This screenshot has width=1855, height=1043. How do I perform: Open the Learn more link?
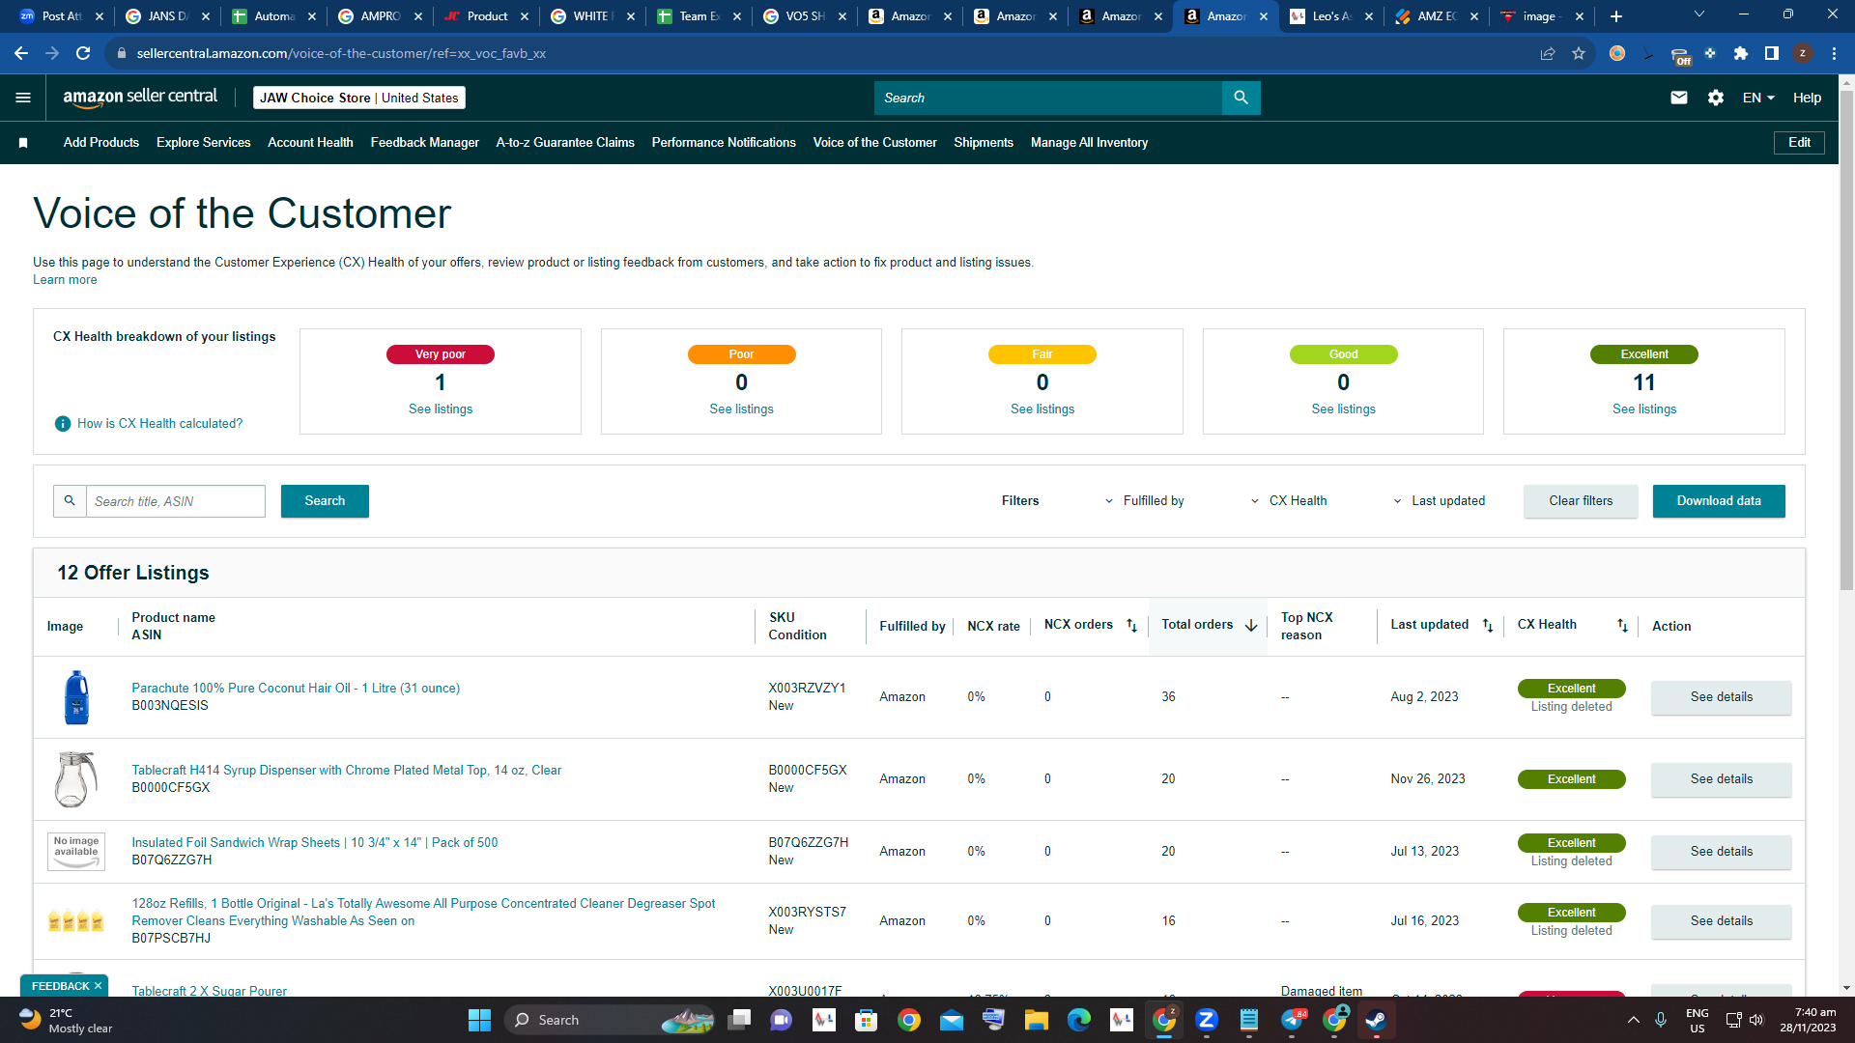coord(65,280)
